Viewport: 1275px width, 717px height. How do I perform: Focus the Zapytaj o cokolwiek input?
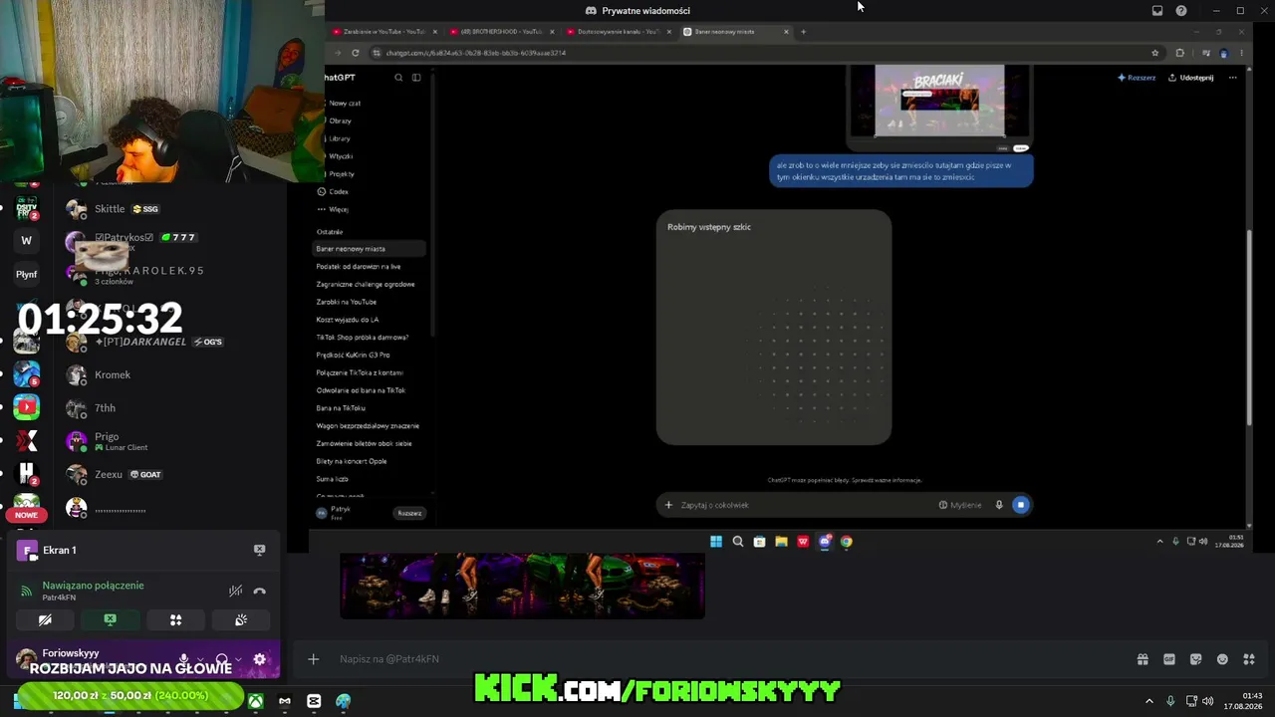804,505
